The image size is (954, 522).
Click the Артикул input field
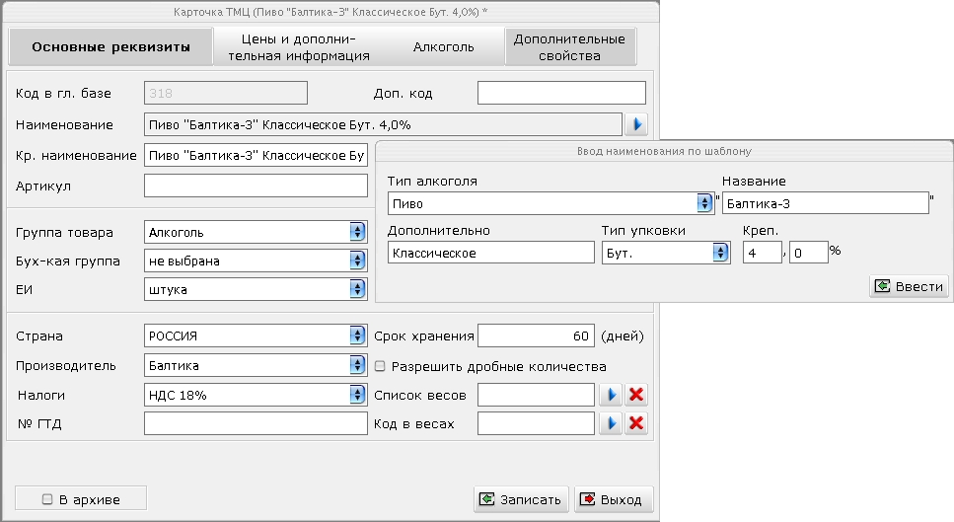257,186
